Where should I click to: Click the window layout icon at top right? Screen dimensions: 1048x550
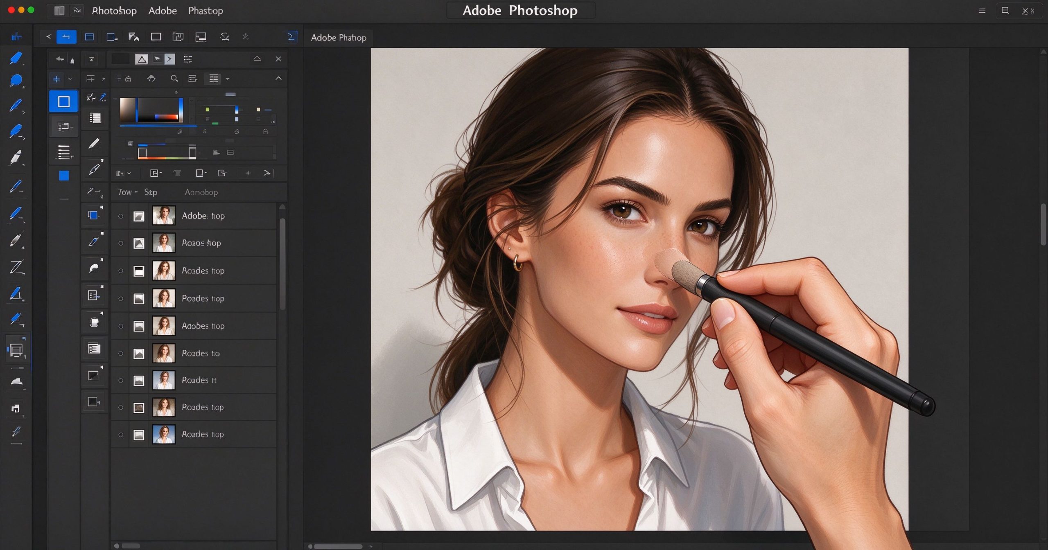(x=1005, y=11)
